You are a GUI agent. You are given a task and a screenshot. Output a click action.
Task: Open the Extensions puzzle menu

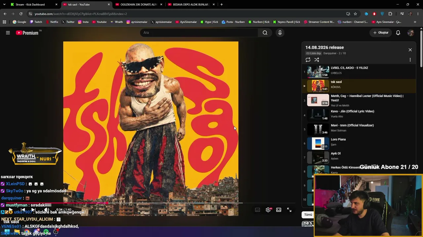[x=390, y=14]
